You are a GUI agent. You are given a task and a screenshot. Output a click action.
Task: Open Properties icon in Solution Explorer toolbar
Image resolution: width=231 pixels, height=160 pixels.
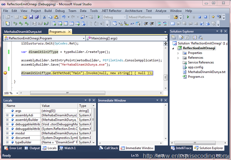coord(174,37)
